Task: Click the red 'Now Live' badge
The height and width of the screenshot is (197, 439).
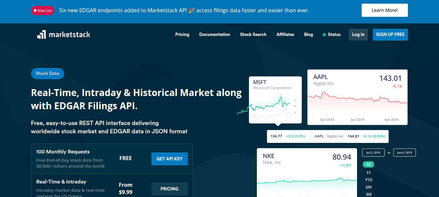Action: point(42,10)
